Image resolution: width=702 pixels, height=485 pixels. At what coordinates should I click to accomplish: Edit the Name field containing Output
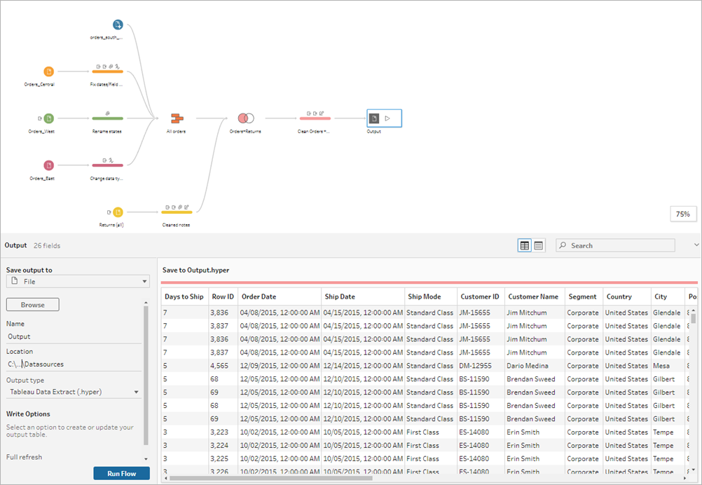[74, 337]
